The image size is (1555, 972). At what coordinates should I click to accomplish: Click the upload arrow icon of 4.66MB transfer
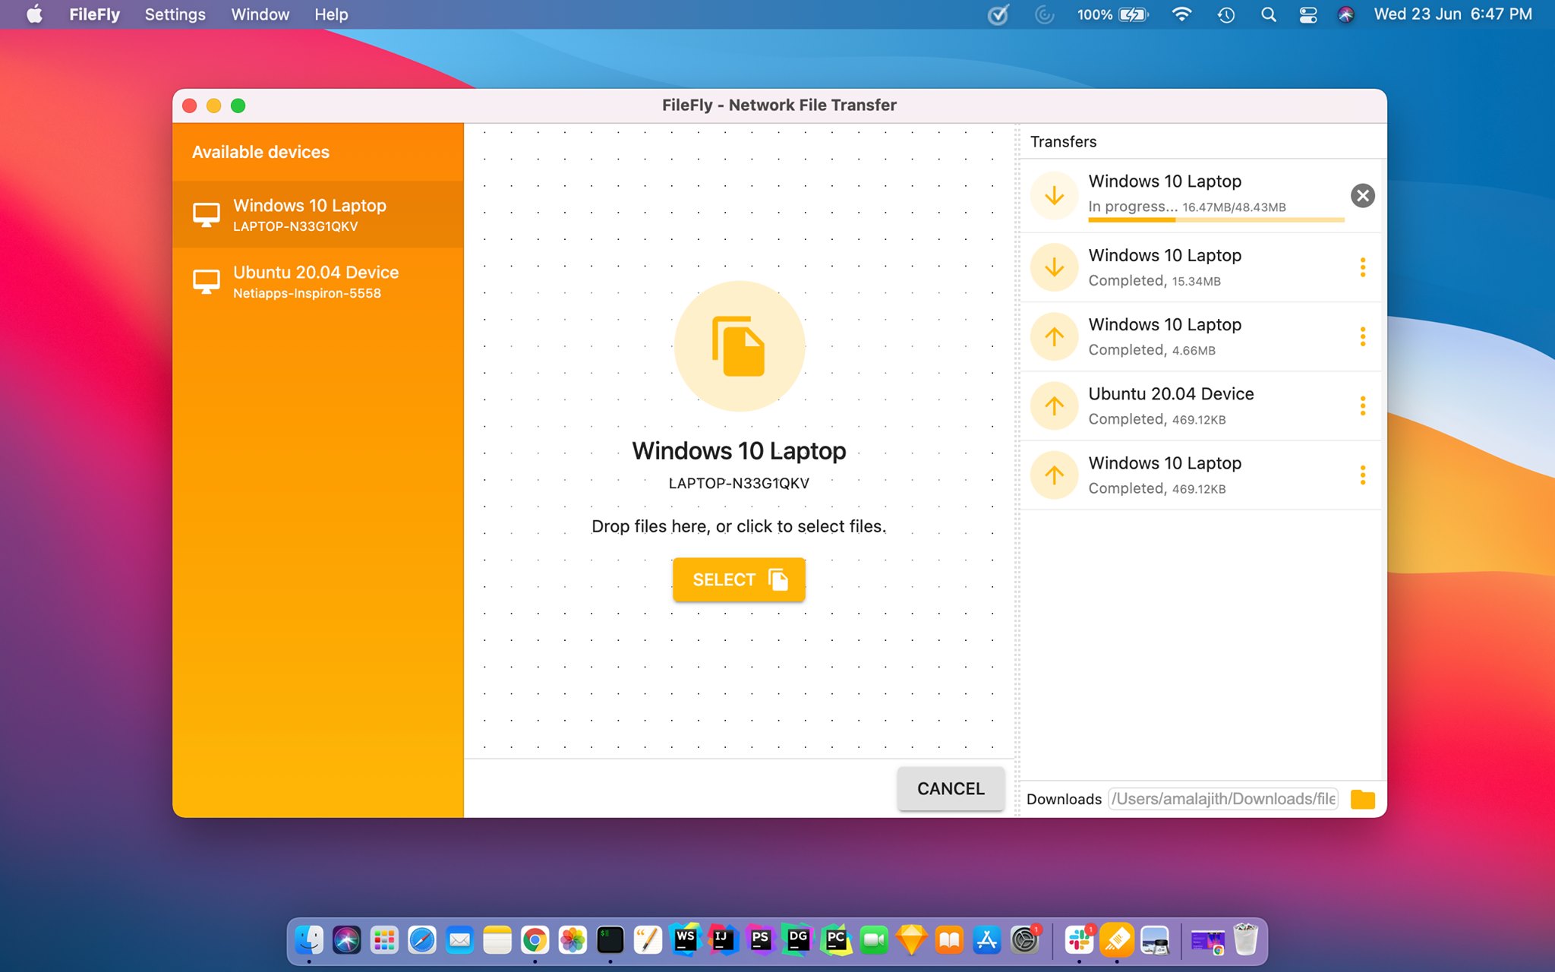pyautogui.click(x=1054, y=336)
